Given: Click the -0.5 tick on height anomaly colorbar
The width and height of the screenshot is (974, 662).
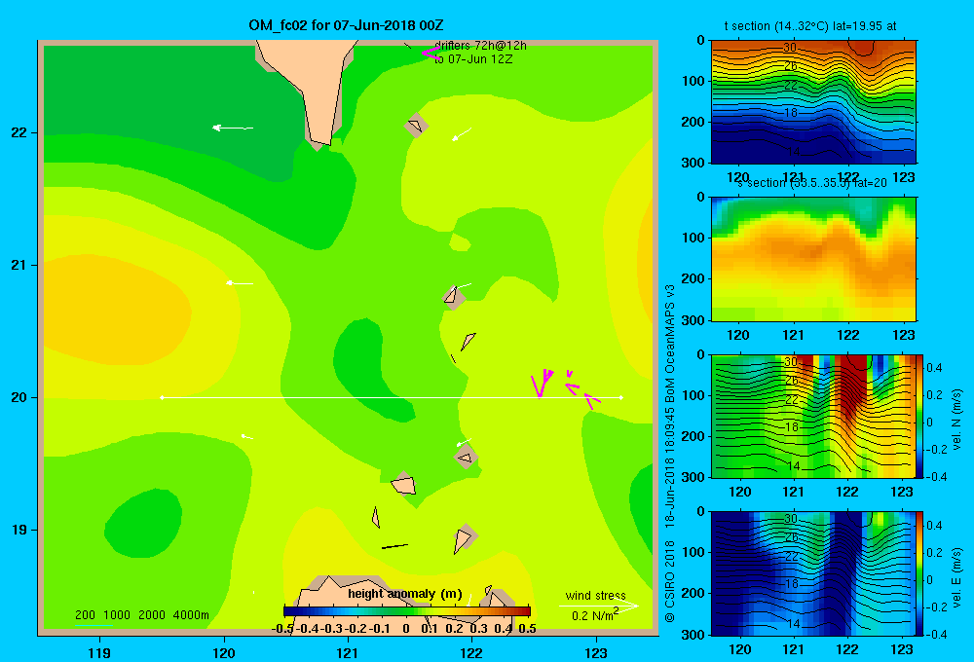Looking at the screenshot, I should click(x=282, y=629).
